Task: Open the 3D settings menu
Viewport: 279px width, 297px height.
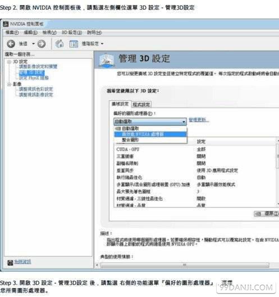Action: (x=72, y=33)
